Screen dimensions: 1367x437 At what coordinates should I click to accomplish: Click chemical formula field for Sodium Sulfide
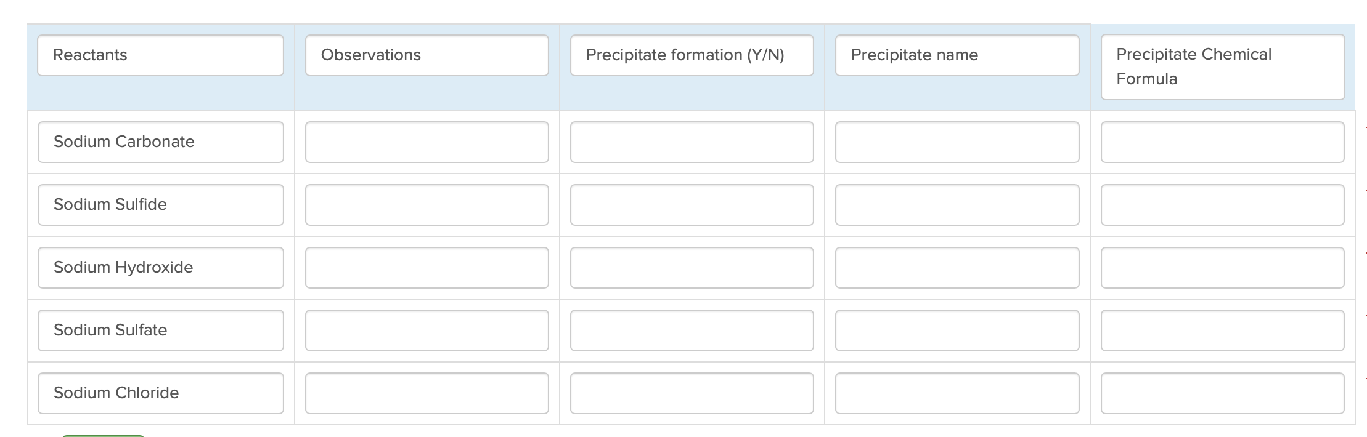click(1222, 205)
